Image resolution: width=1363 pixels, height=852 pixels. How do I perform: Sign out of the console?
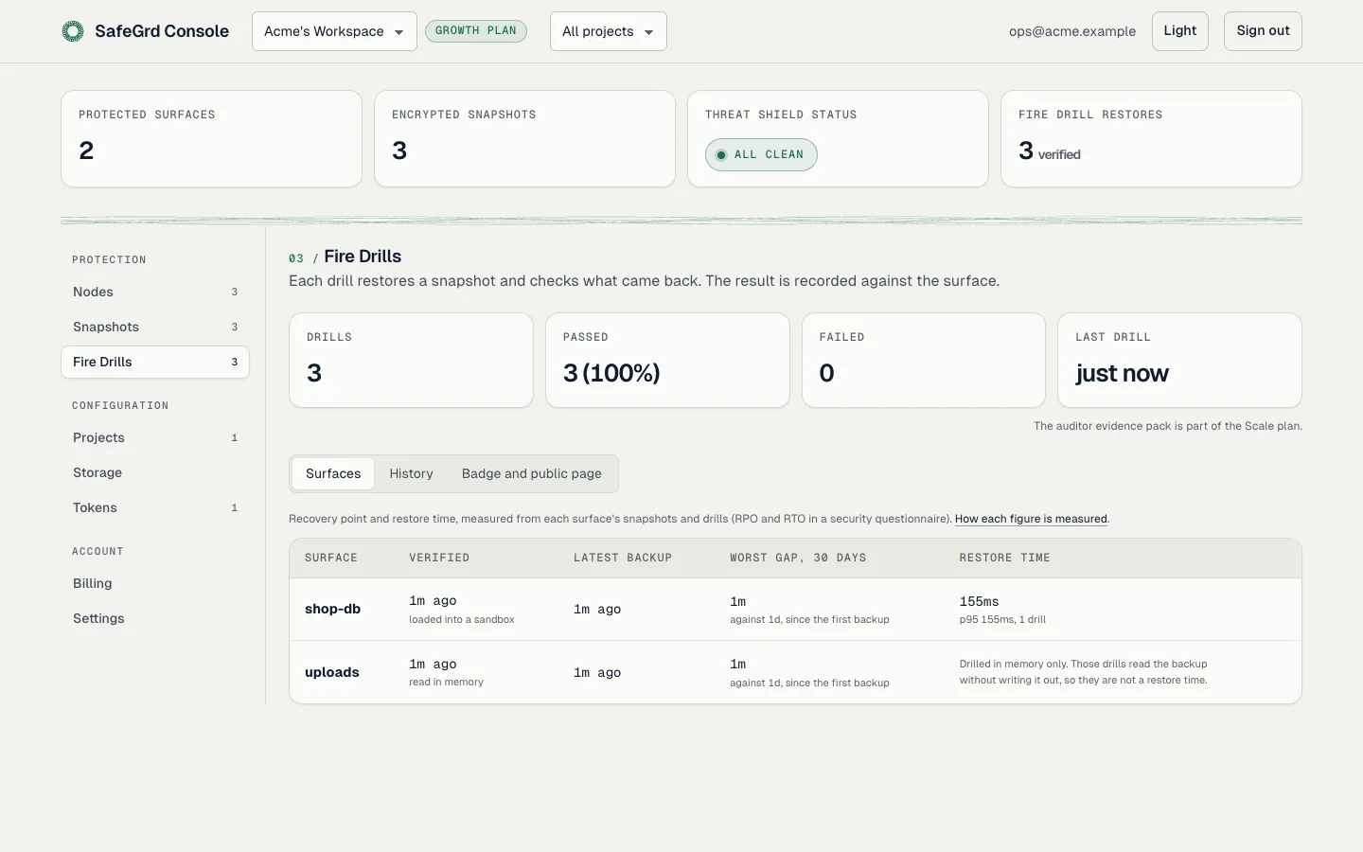click(1263, 31)
